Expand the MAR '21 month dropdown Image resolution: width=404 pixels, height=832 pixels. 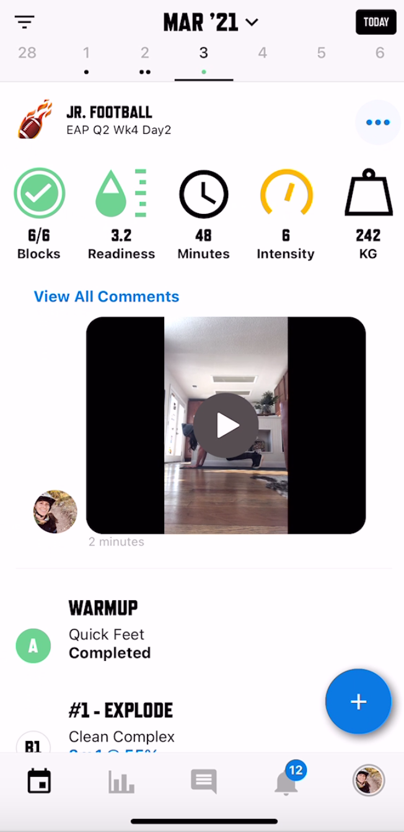[x=211, y=22]
